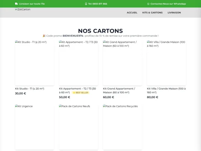This screenshot has height=151, width=201.
Task: Click the delivery truck icon
Action: [17, 4]
